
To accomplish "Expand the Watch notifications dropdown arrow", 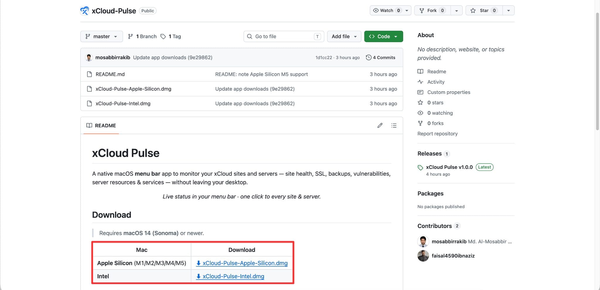I will (407, 11).
